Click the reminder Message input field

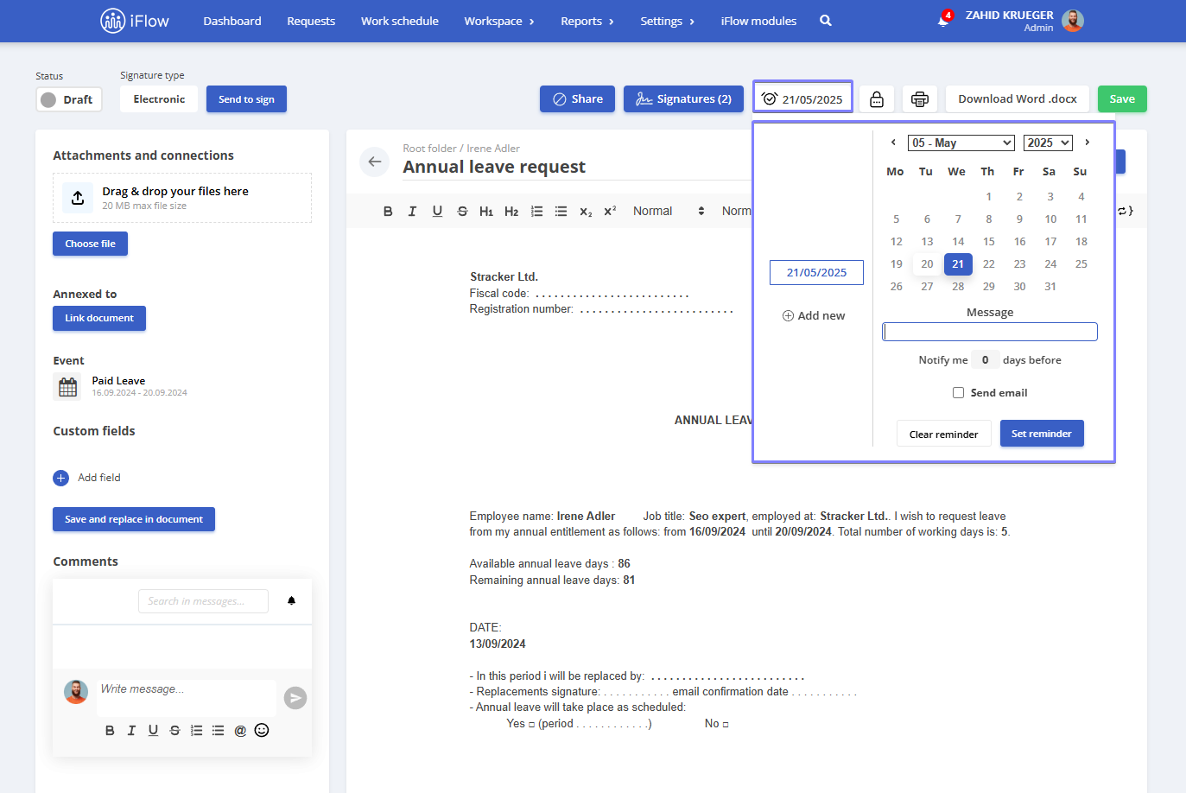(x=990, y=332)
